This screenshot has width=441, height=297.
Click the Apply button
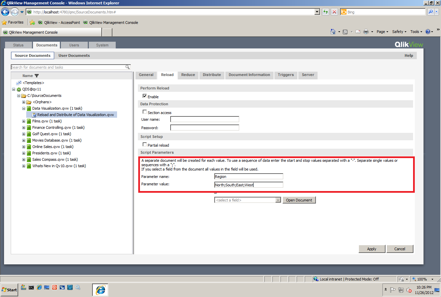pos(372,249)
